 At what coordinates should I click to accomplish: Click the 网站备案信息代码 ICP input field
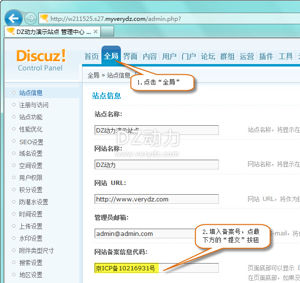click(156, 268)
